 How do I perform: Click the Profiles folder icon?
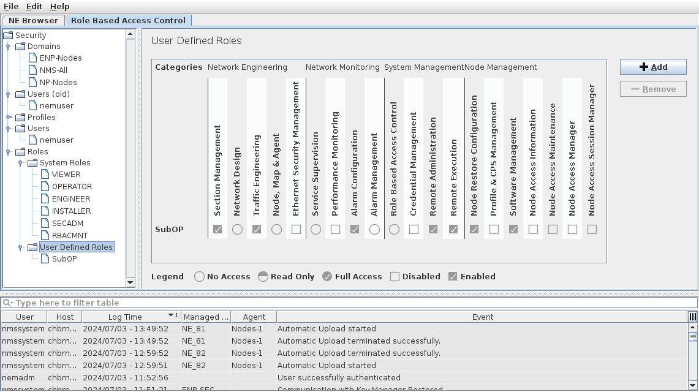tap(20, 118)
